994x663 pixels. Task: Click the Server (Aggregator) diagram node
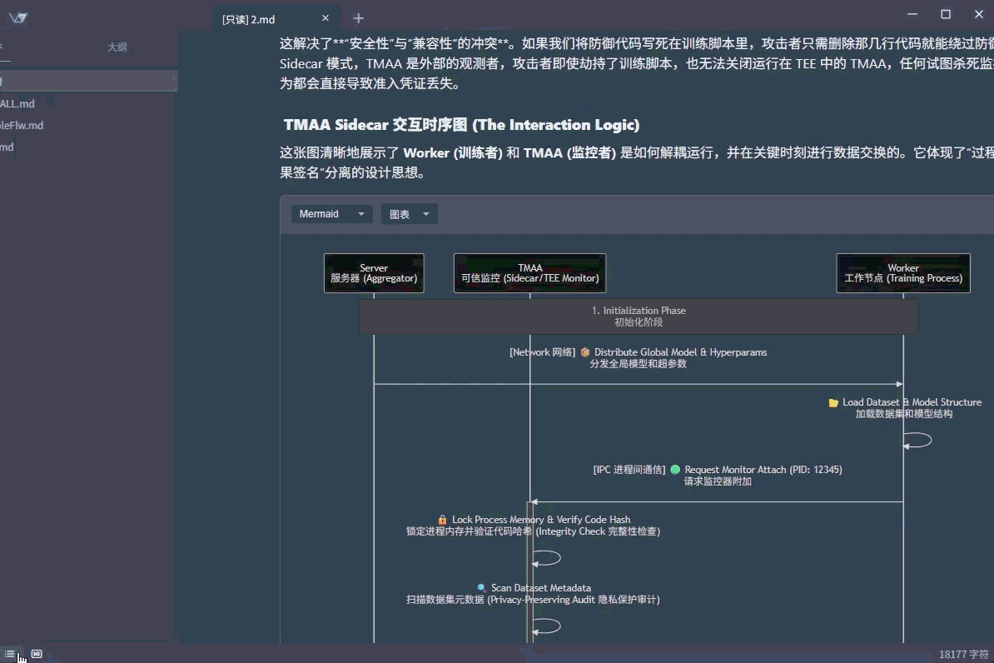click(374, 273)
